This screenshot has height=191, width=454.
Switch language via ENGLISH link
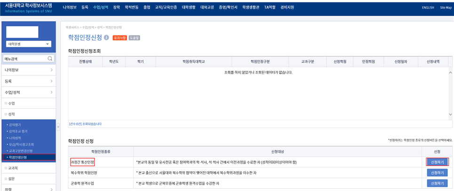[x=415, y=8]
